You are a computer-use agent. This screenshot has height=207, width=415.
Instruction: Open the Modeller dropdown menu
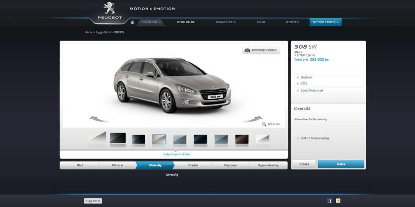(152, 22)
